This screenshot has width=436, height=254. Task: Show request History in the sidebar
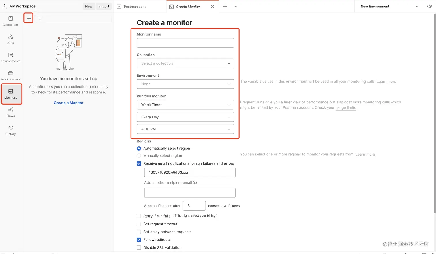coord(11,130)
